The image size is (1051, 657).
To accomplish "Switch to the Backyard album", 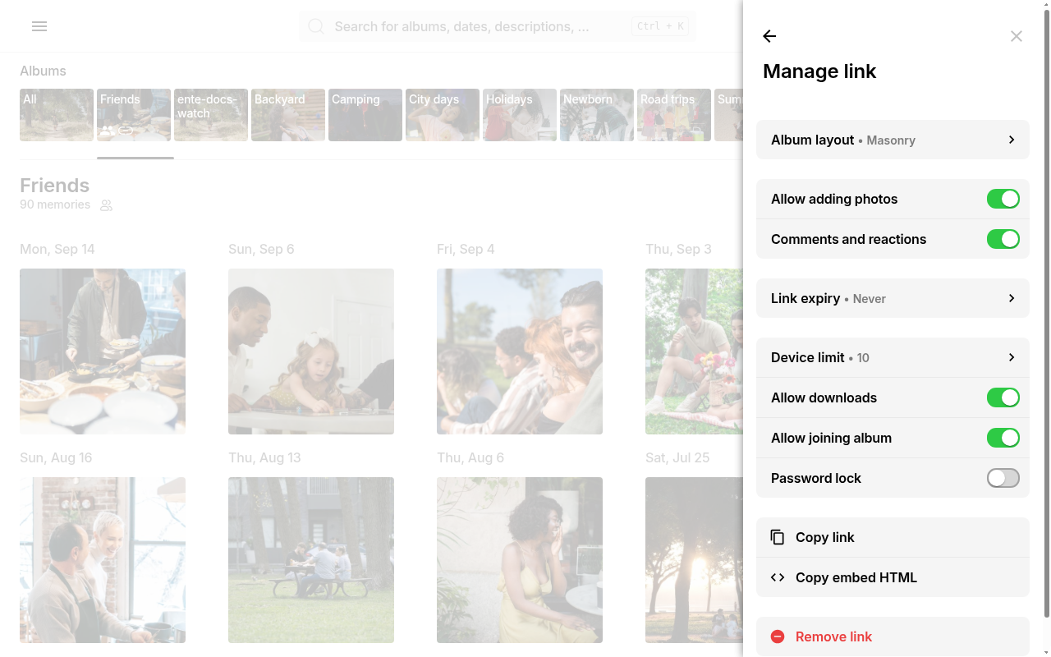I will point(288,115).
